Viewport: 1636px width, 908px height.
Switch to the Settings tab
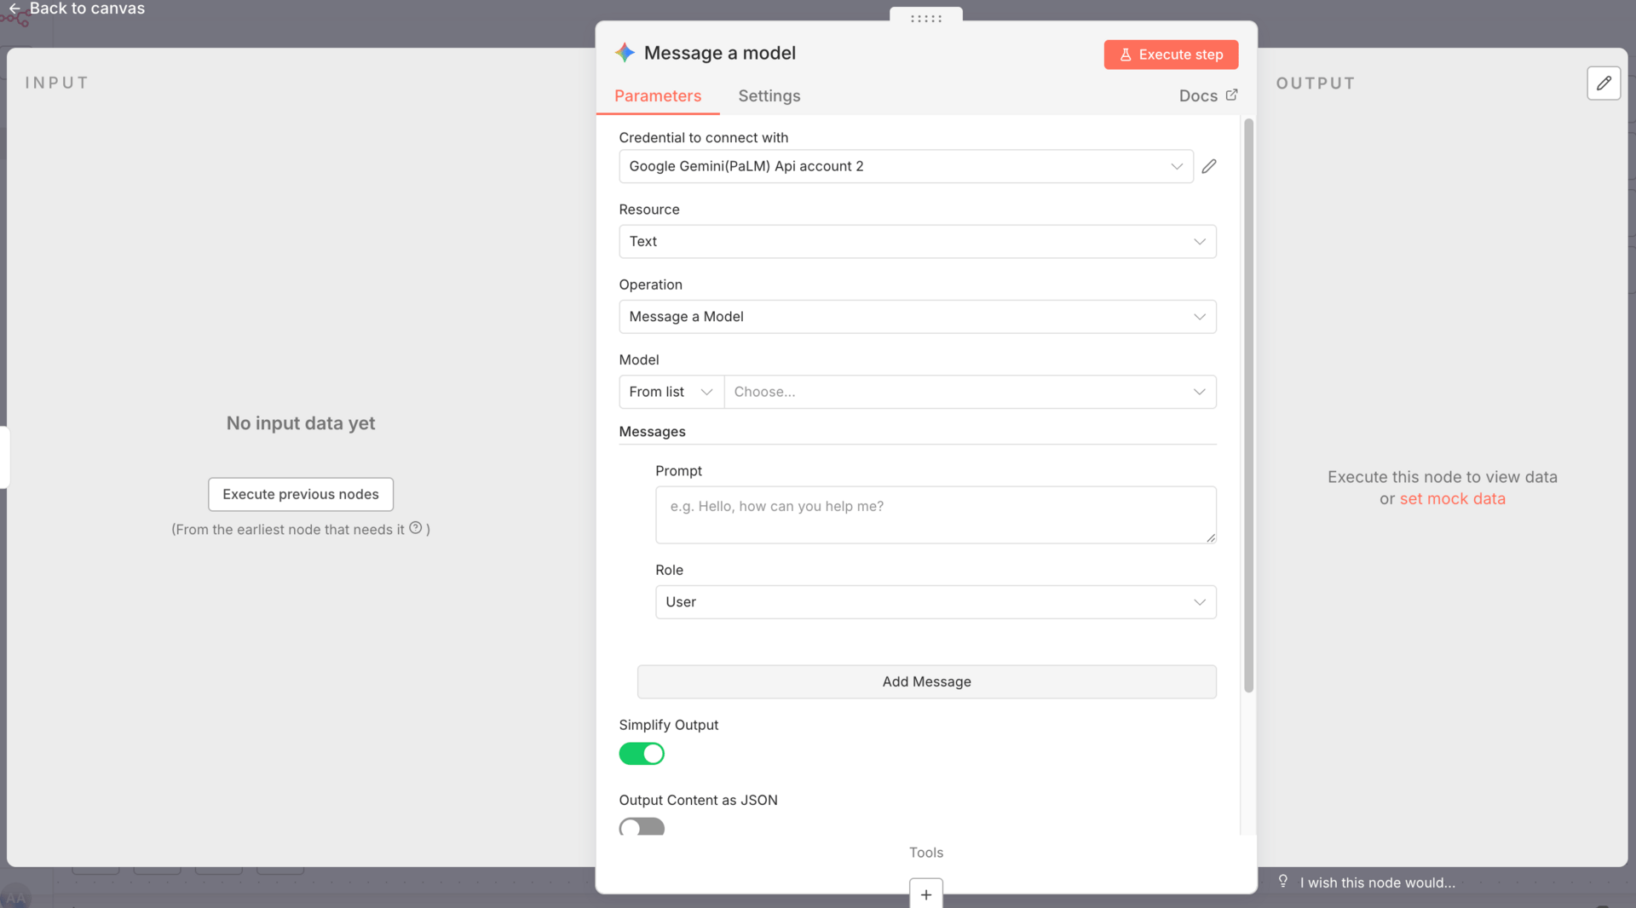pos(769,95)
